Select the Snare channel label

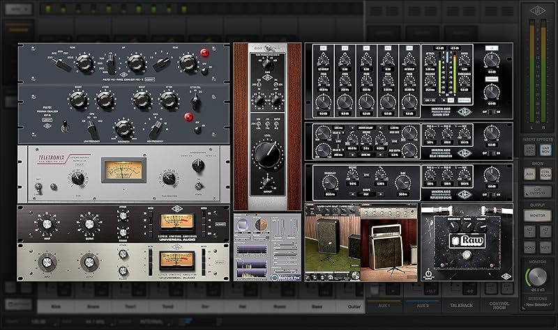93,306
